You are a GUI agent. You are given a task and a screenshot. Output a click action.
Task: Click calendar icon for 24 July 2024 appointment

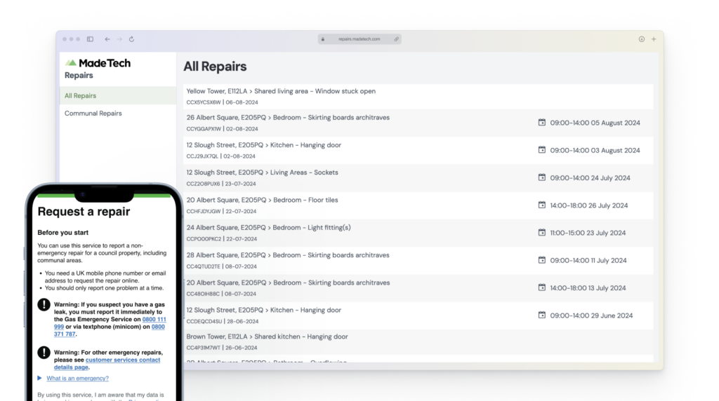pyautogui.click(x=542, y=177)
